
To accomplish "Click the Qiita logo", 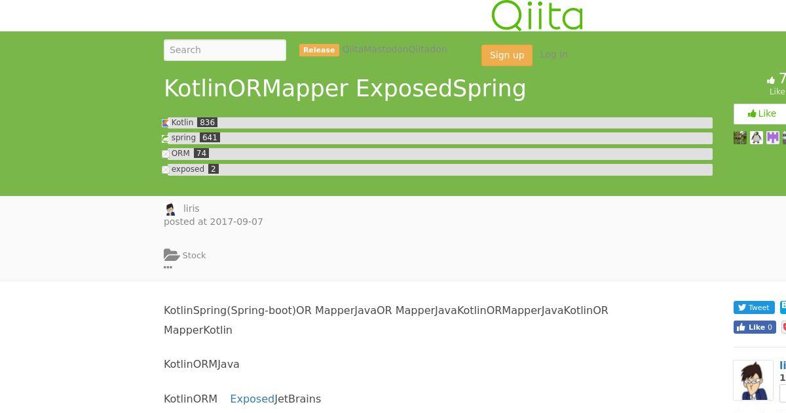I will (536, 15).
